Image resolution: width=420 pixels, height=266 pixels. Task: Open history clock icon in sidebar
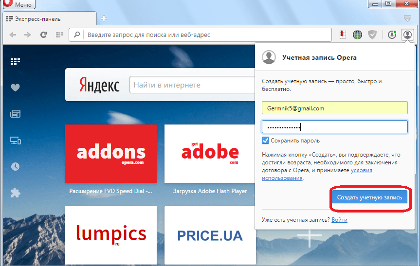click(x=15, y=166)
